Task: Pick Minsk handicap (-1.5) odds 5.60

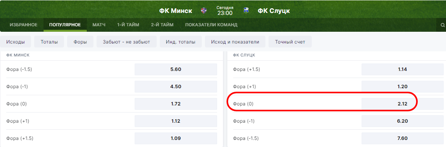Action: pyautogui.click(x=176, y=69)
